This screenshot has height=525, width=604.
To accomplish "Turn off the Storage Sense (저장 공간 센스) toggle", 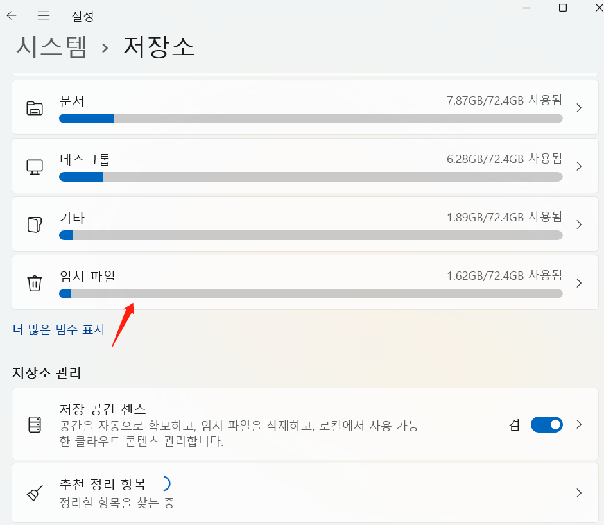I will [546, 424].
